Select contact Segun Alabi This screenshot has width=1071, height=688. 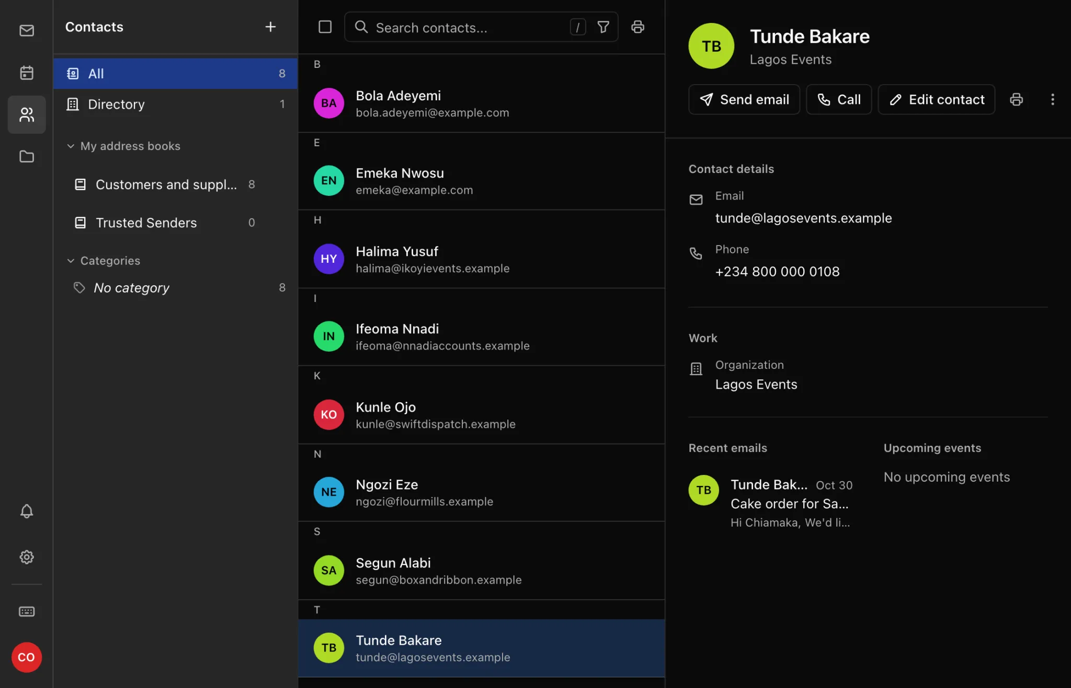coord(482,570)
